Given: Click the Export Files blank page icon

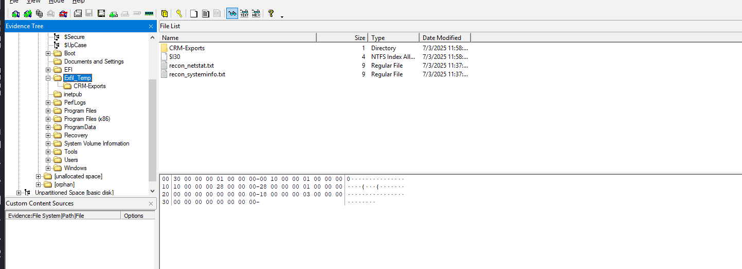Looking at the screenshot, I should coord(194,14).
